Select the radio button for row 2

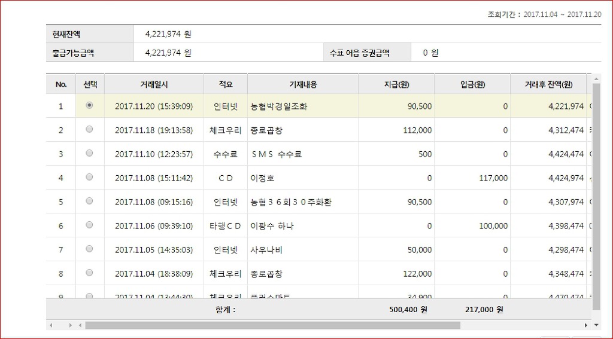click(90, 129)
